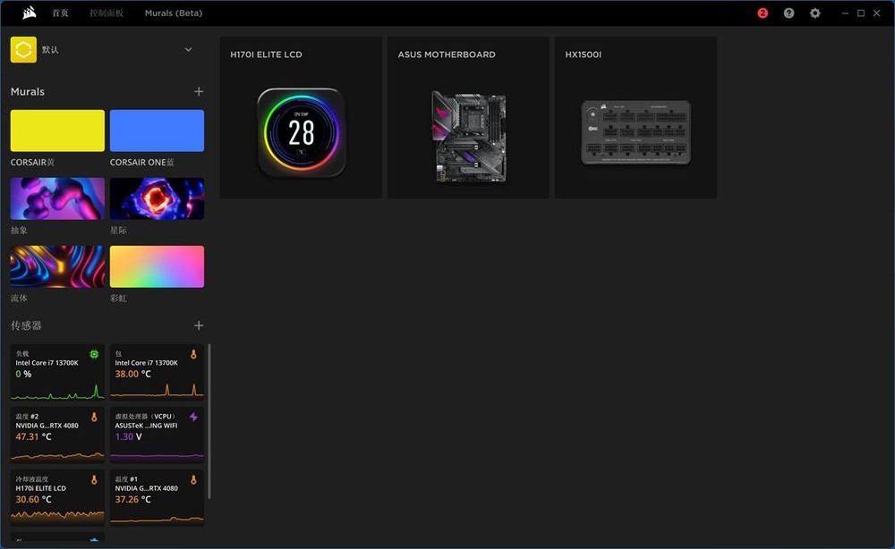Open the RTX 4080 温度 #2 sensor card
Image resolution: width=895 pixels, height=549 pixels.
[57, 435]
